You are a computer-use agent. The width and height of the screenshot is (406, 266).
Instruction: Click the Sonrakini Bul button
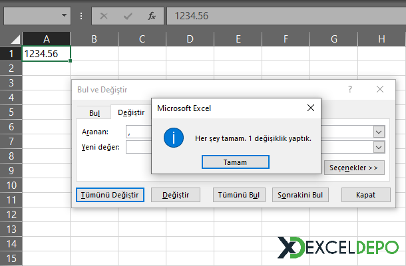click(x=300, y=195)
